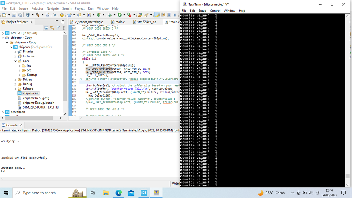Screen dimensions: 352x198
Task: Click the Debug bug icon
Action: (110, 15)
